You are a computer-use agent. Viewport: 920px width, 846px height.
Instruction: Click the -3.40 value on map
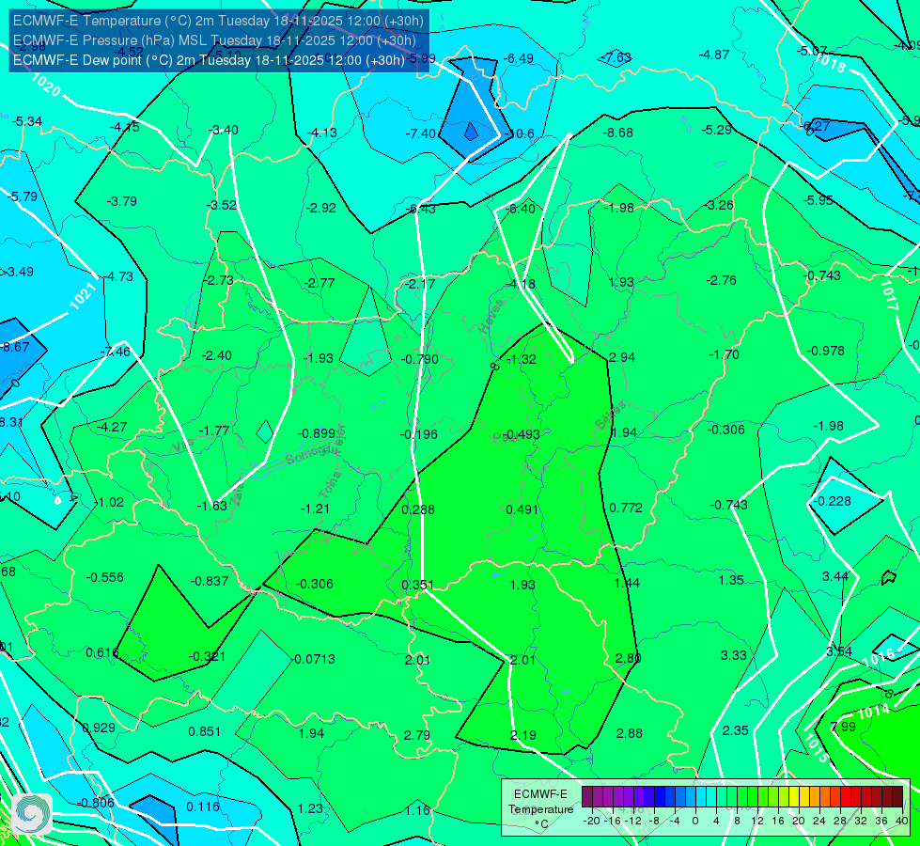pos(224,130)
